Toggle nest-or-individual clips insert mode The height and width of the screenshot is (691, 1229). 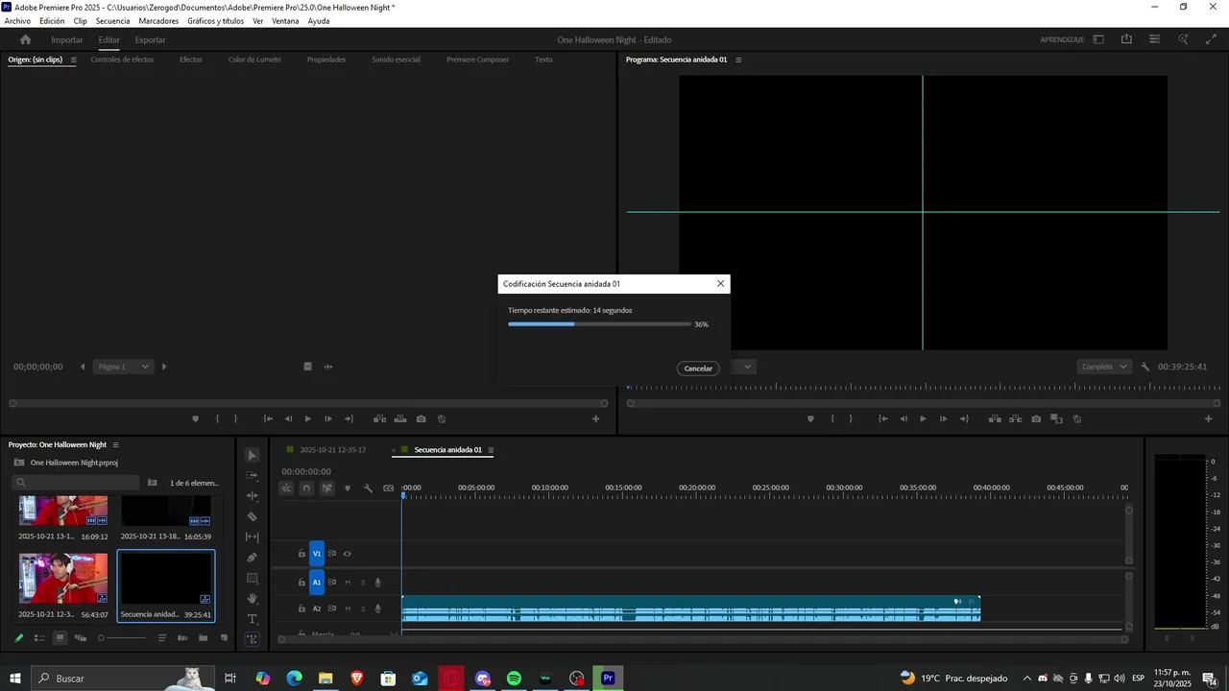[x=286, y=488]
